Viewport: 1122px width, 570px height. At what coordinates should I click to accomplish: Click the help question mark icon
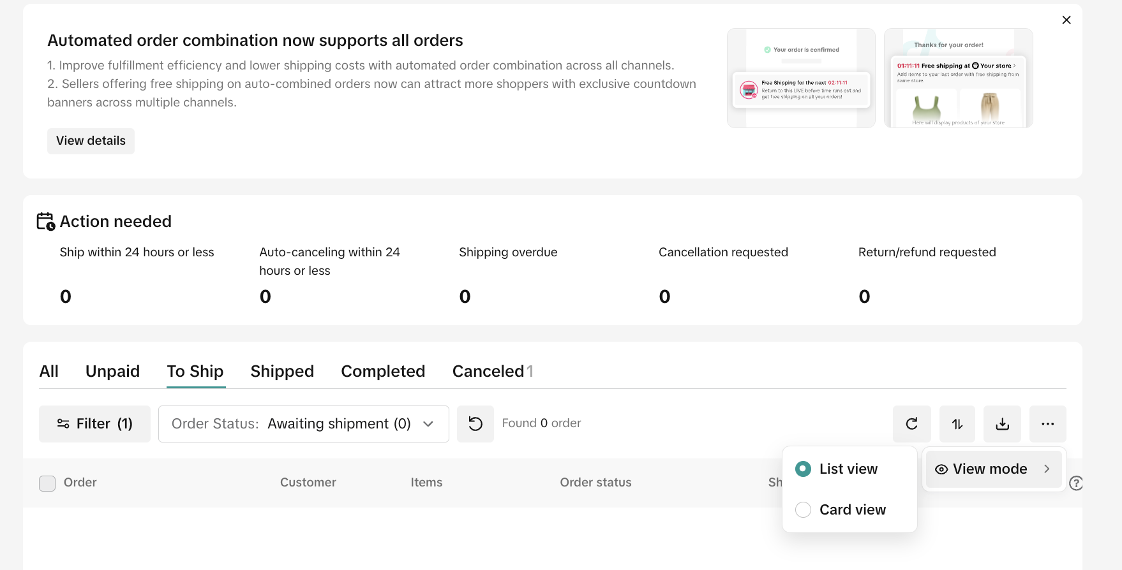click(1075, 483)
